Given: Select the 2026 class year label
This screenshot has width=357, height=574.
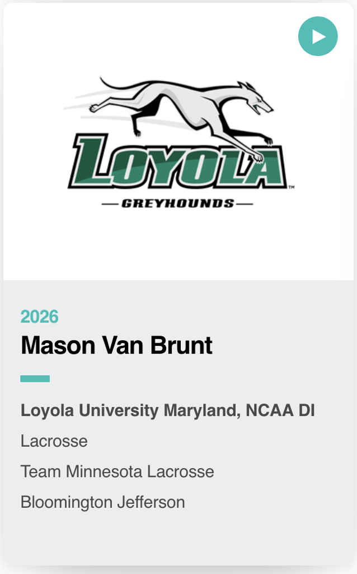Looking at the screenshot, I should point(39,317).
